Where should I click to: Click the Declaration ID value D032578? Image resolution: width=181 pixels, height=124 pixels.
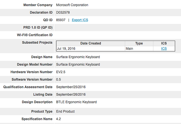coord(63,12)
